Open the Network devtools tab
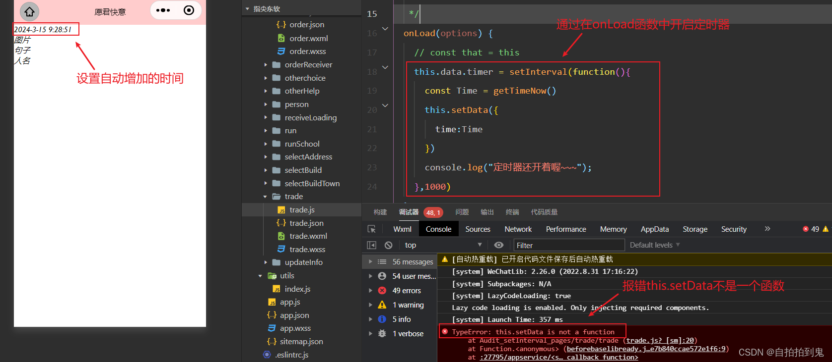The image size is (832, 362). (x=518, y=229)
